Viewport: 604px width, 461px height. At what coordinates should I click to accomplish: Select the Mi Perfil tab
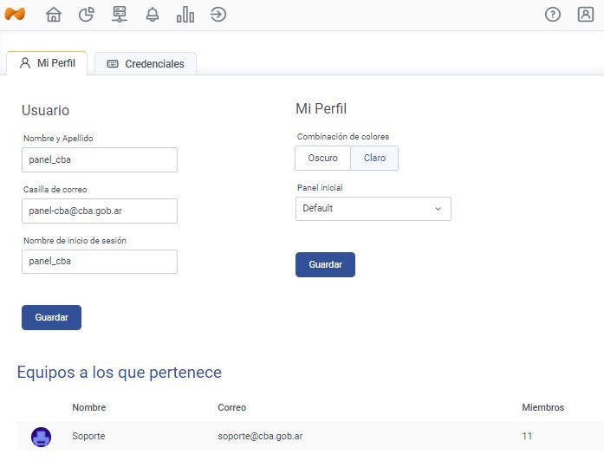[47, 63]
